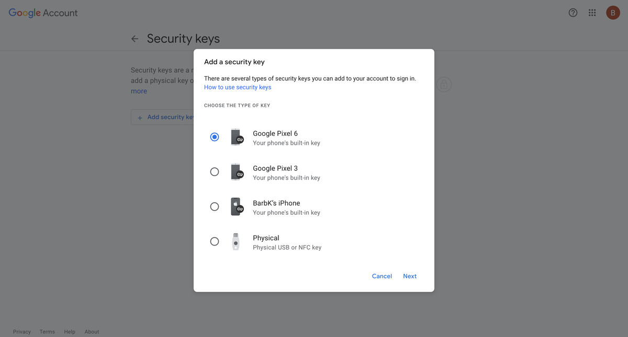Click the Next button

[410, 276]
